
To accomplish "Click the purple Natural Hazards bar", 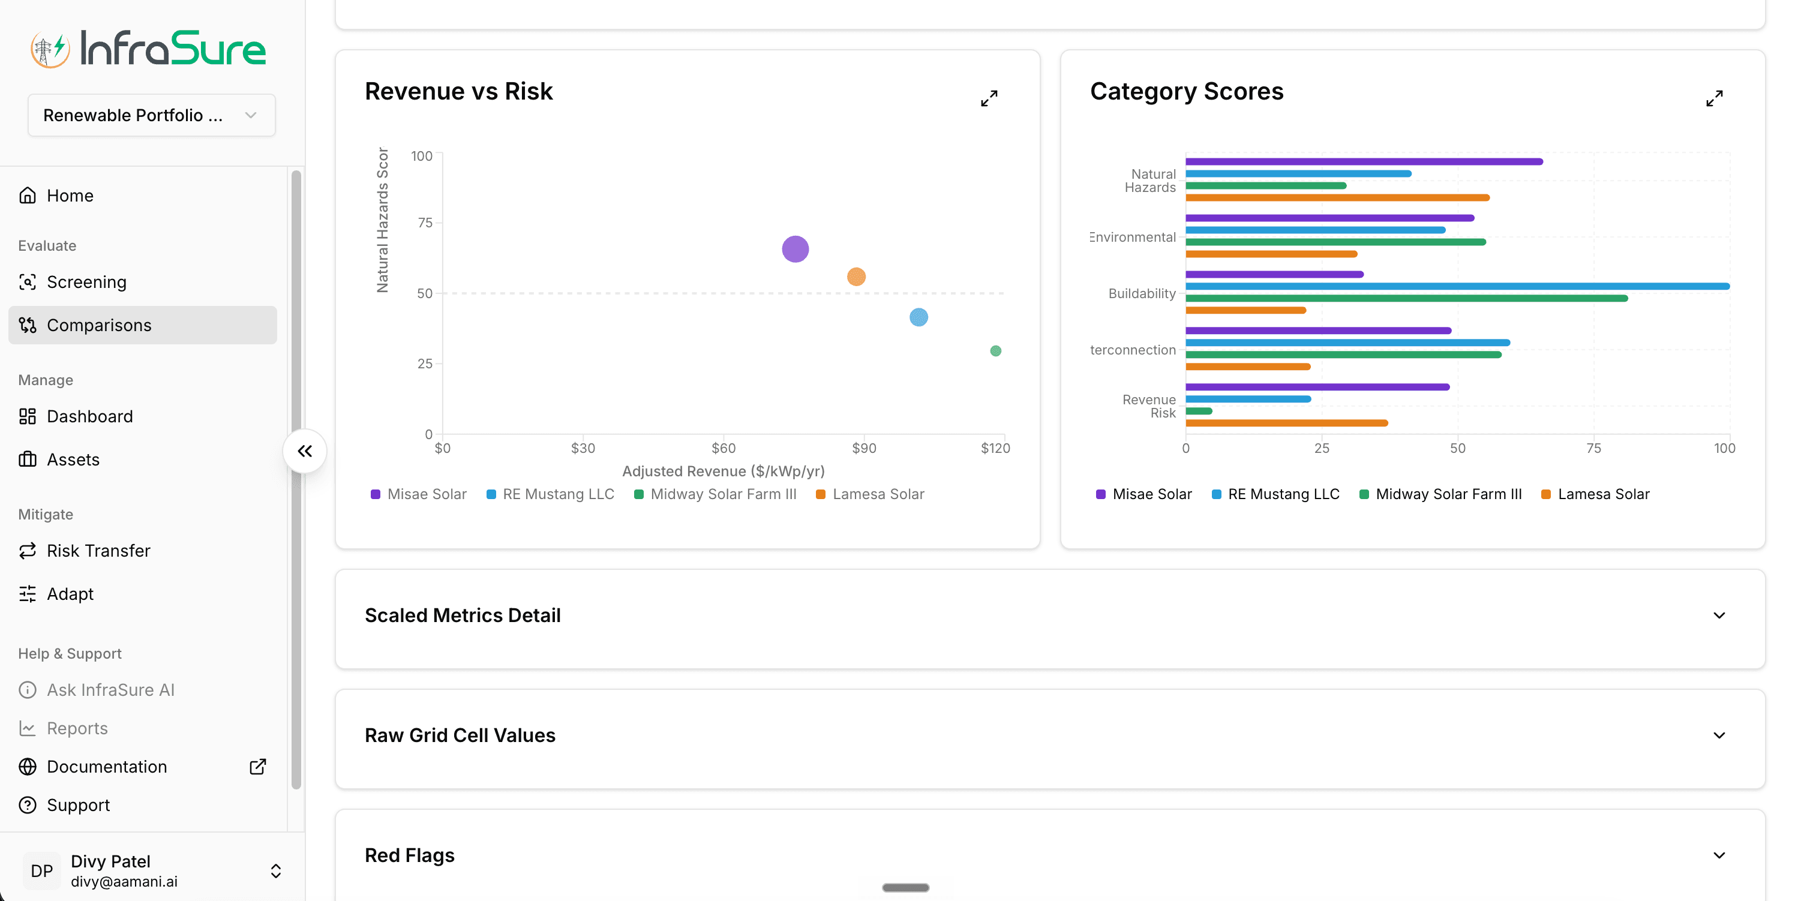I will (1364, 162).
